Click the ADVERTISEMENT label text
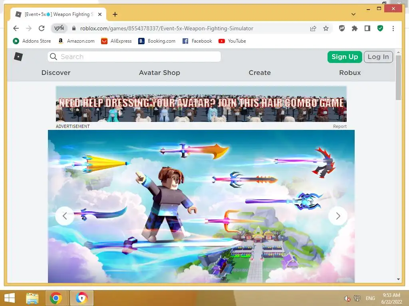This screenshot has width=409, height=306. point(73,126)
